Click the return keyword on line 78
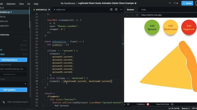 click(x=48, y=93)
